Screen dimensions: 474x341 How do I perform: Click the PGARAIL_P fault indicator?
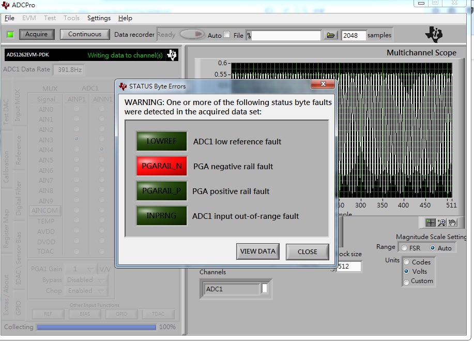pyautogui.click(x=161, y=190)
